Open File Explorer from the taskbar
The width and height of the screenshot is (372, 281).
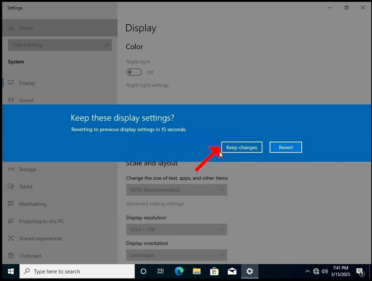197,271
